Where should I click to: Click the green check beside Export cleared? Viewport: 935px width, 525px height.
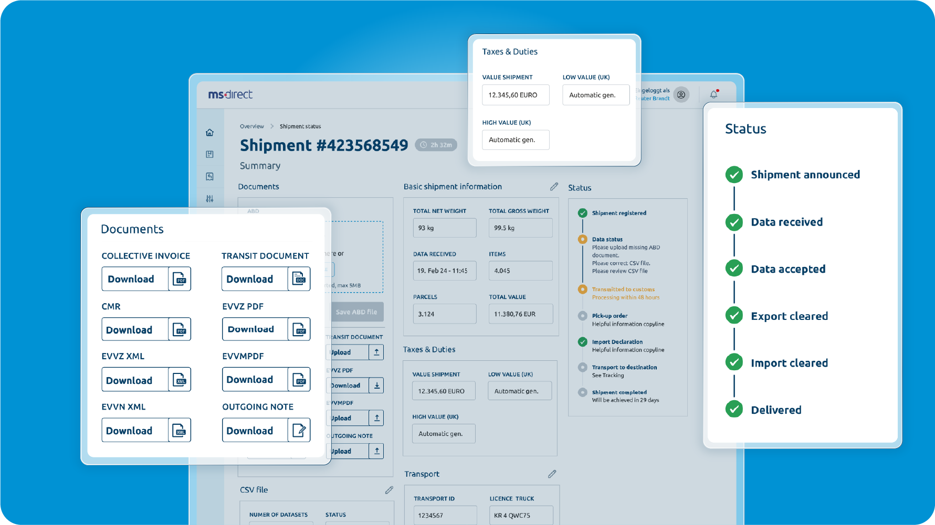coord(734,316)
